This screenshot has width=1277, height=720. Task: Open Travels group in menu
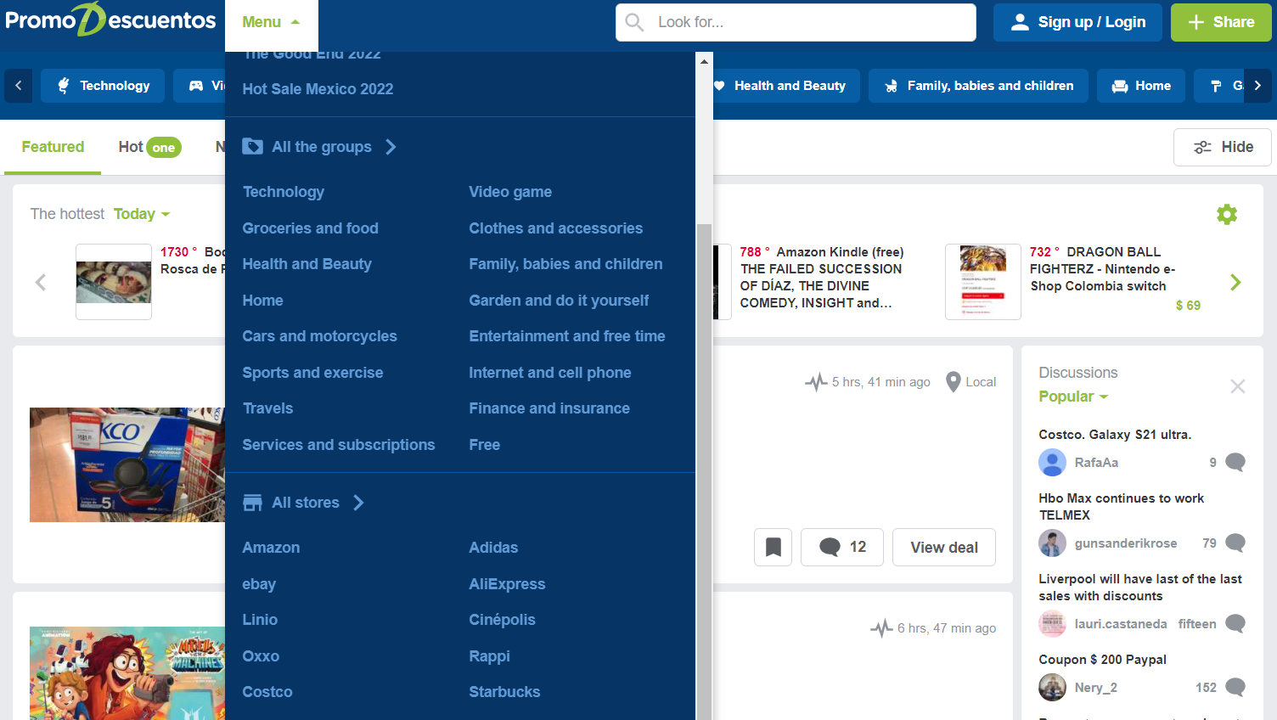pyautogui.click(x=267, y=408)
